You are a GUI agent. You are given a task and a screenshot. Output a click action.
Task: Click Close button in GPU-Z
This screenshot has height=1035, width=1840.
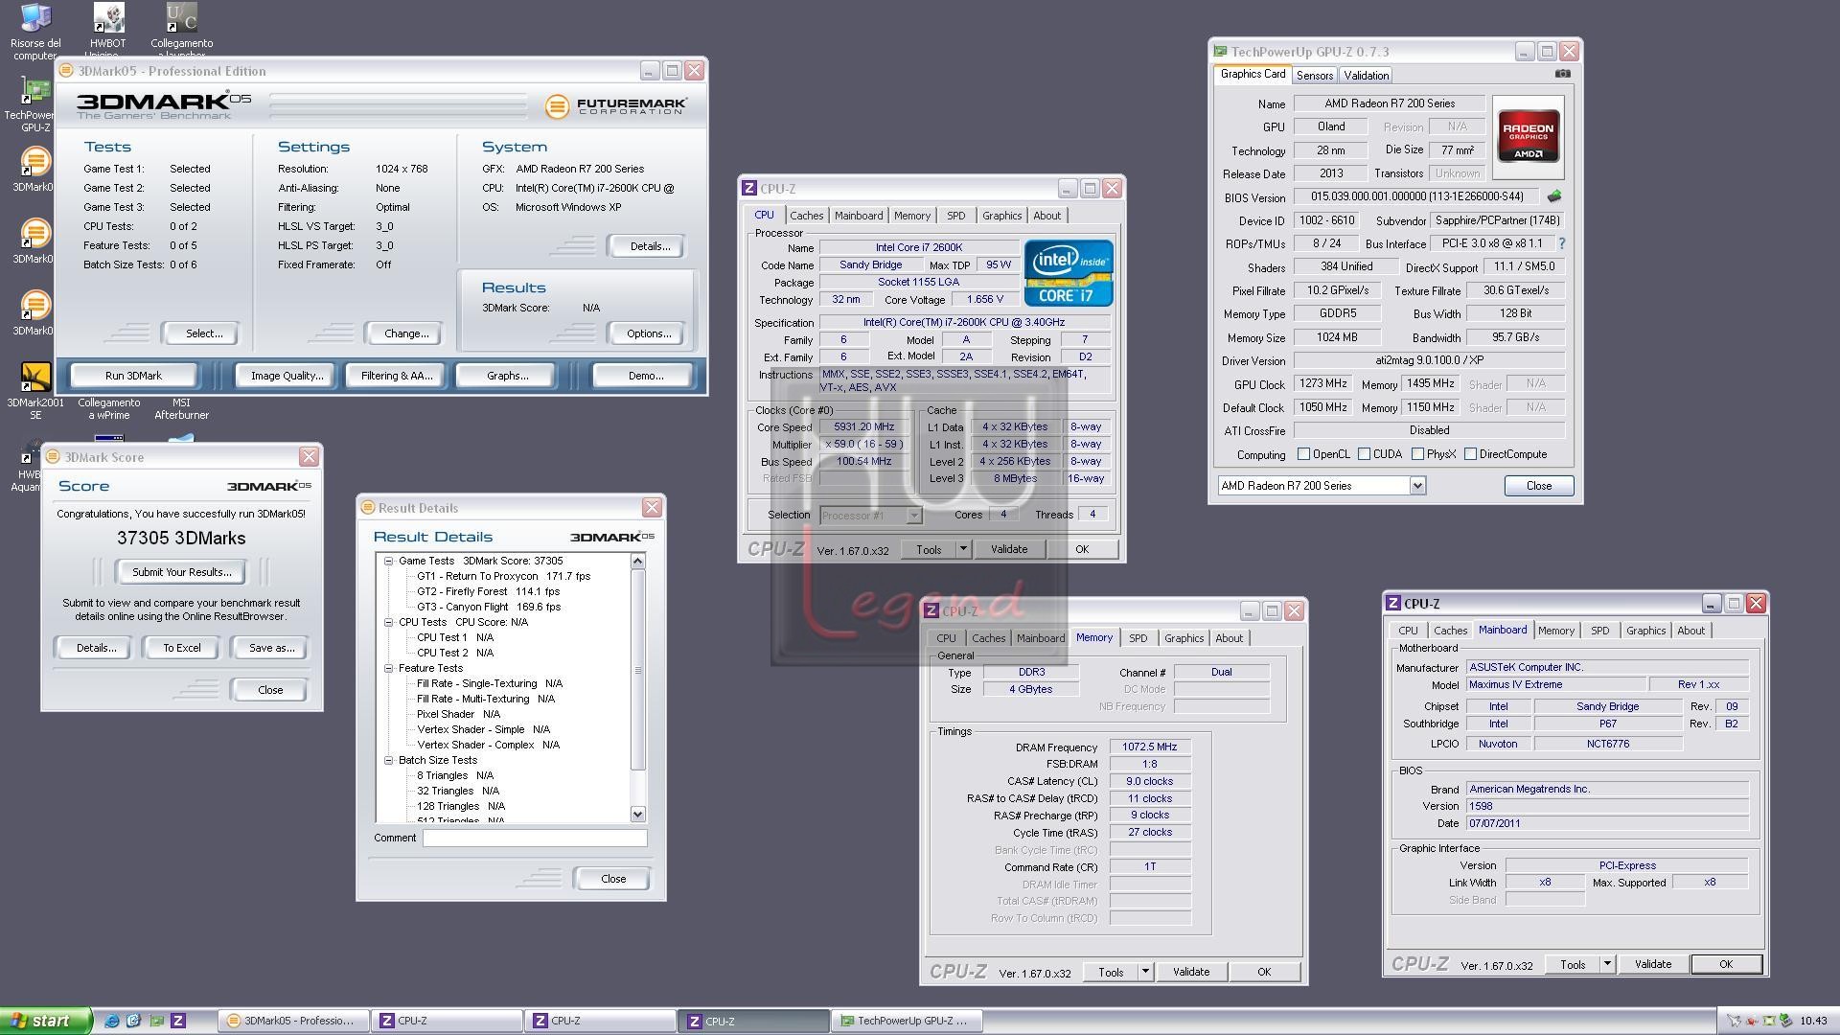(1538, 486)
